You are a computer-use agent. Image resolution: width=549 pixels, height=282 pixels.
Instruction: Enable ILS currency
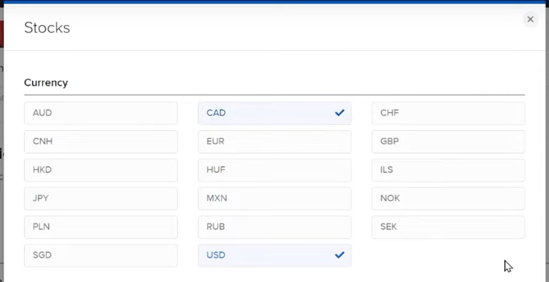pyautogui.click(x=448, y=170)
